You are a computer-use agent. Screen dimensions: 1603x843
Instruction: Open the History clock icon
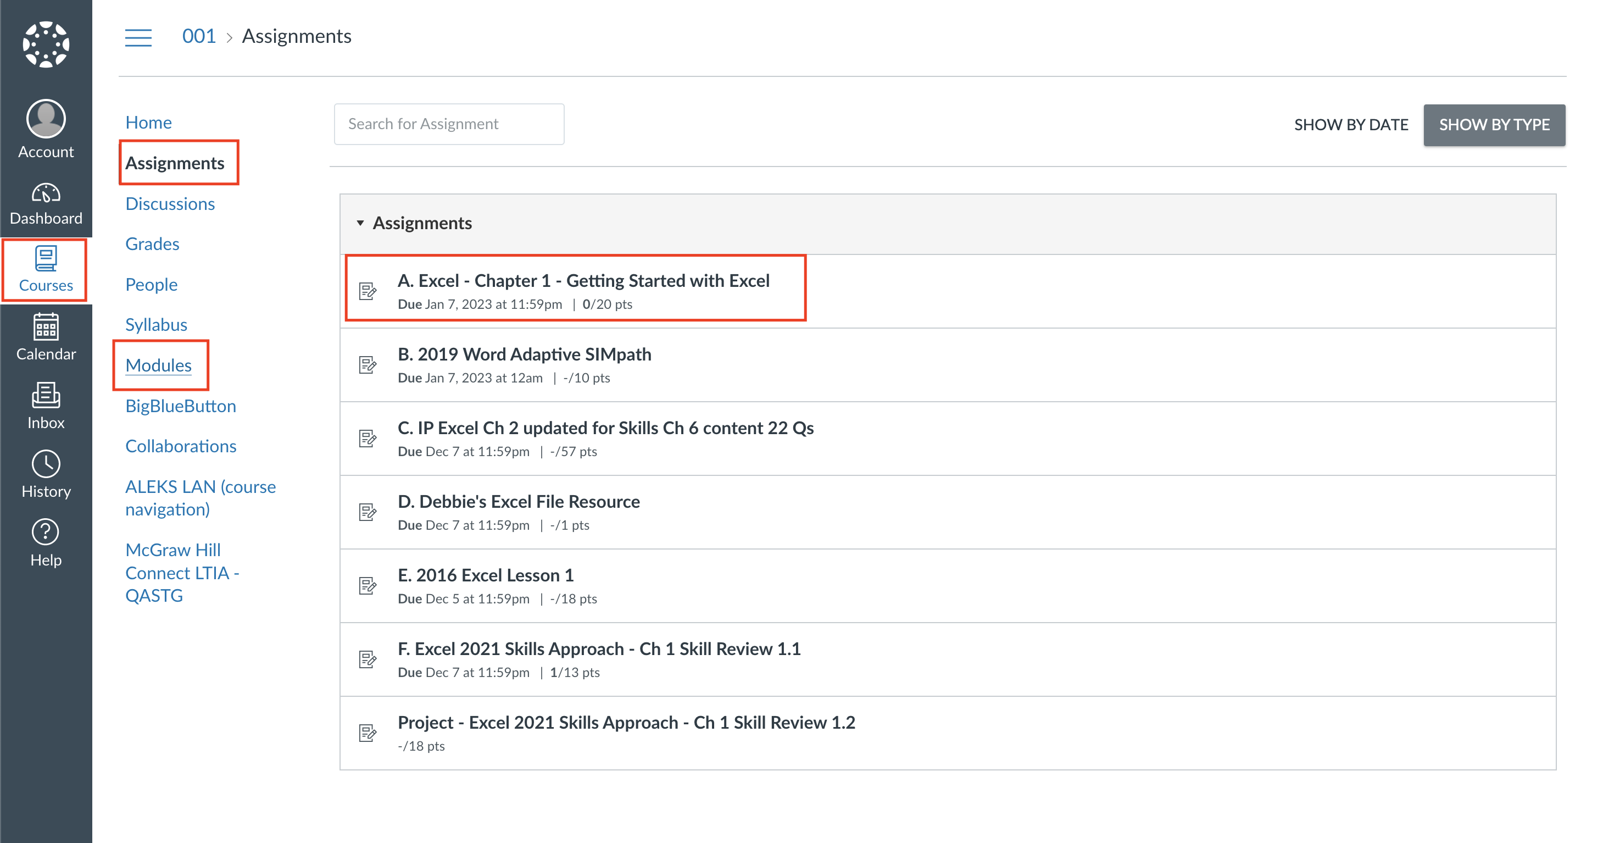coord(46,464)
